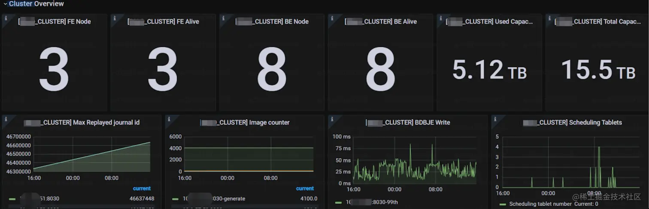Image resolution: width=649 pixels, height=209 pixels.
Task: Sort by current in Max Replayed legend
Action: coord(142,188)
